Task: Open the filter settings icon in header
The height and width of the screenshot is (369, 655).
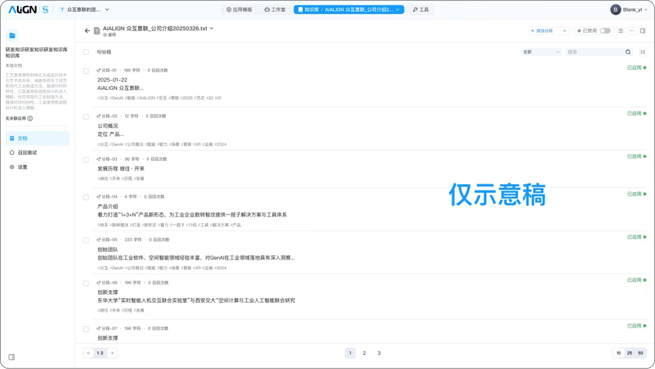Action: point(621,31)
